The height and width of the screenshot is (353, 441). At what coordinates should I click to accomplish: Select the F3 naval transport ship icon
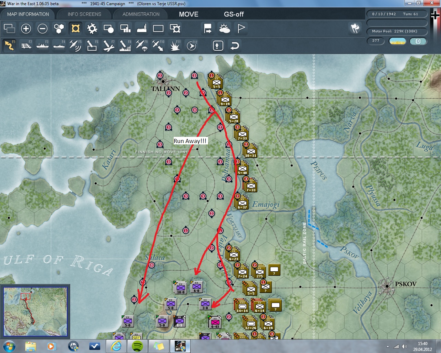coord(42,46)
